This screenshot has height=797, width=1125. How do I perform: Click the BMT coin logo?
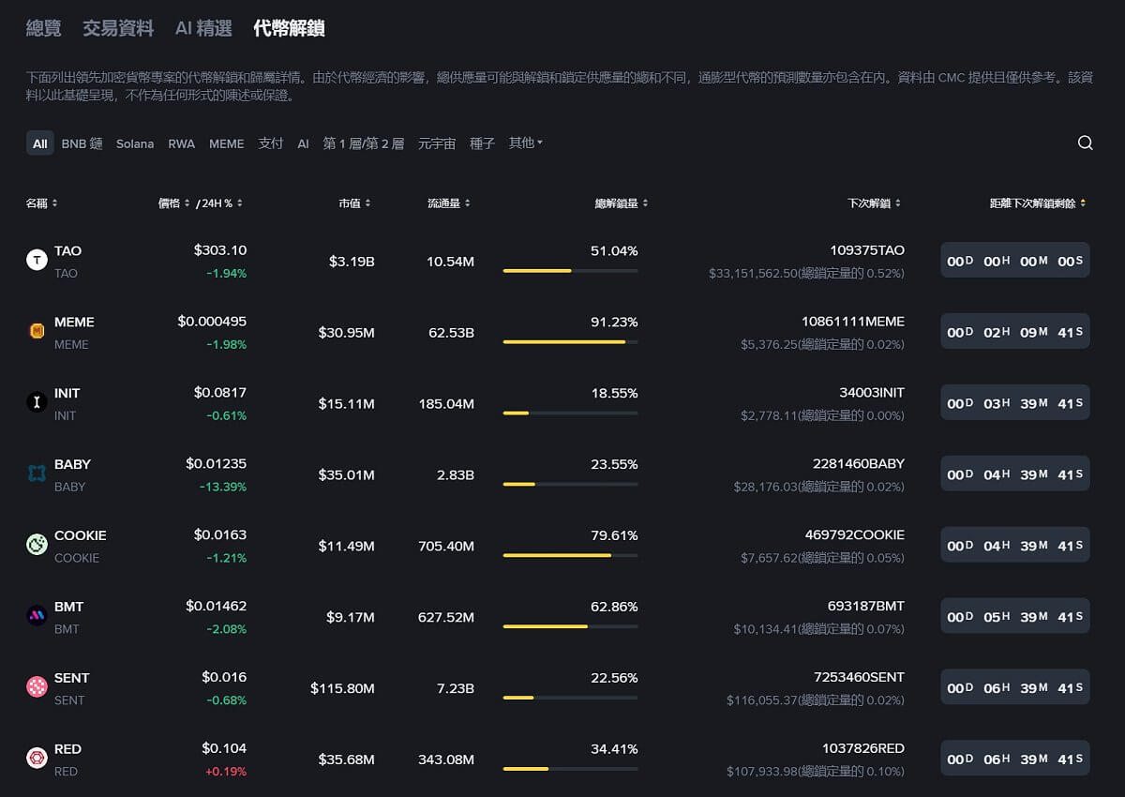pyautogui.click(x=37, y=617)
